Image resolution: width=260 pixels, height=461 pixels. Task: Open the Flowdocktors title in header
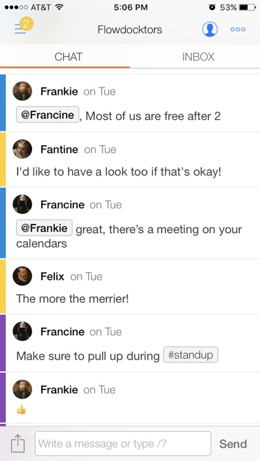(x=130, y=30)
